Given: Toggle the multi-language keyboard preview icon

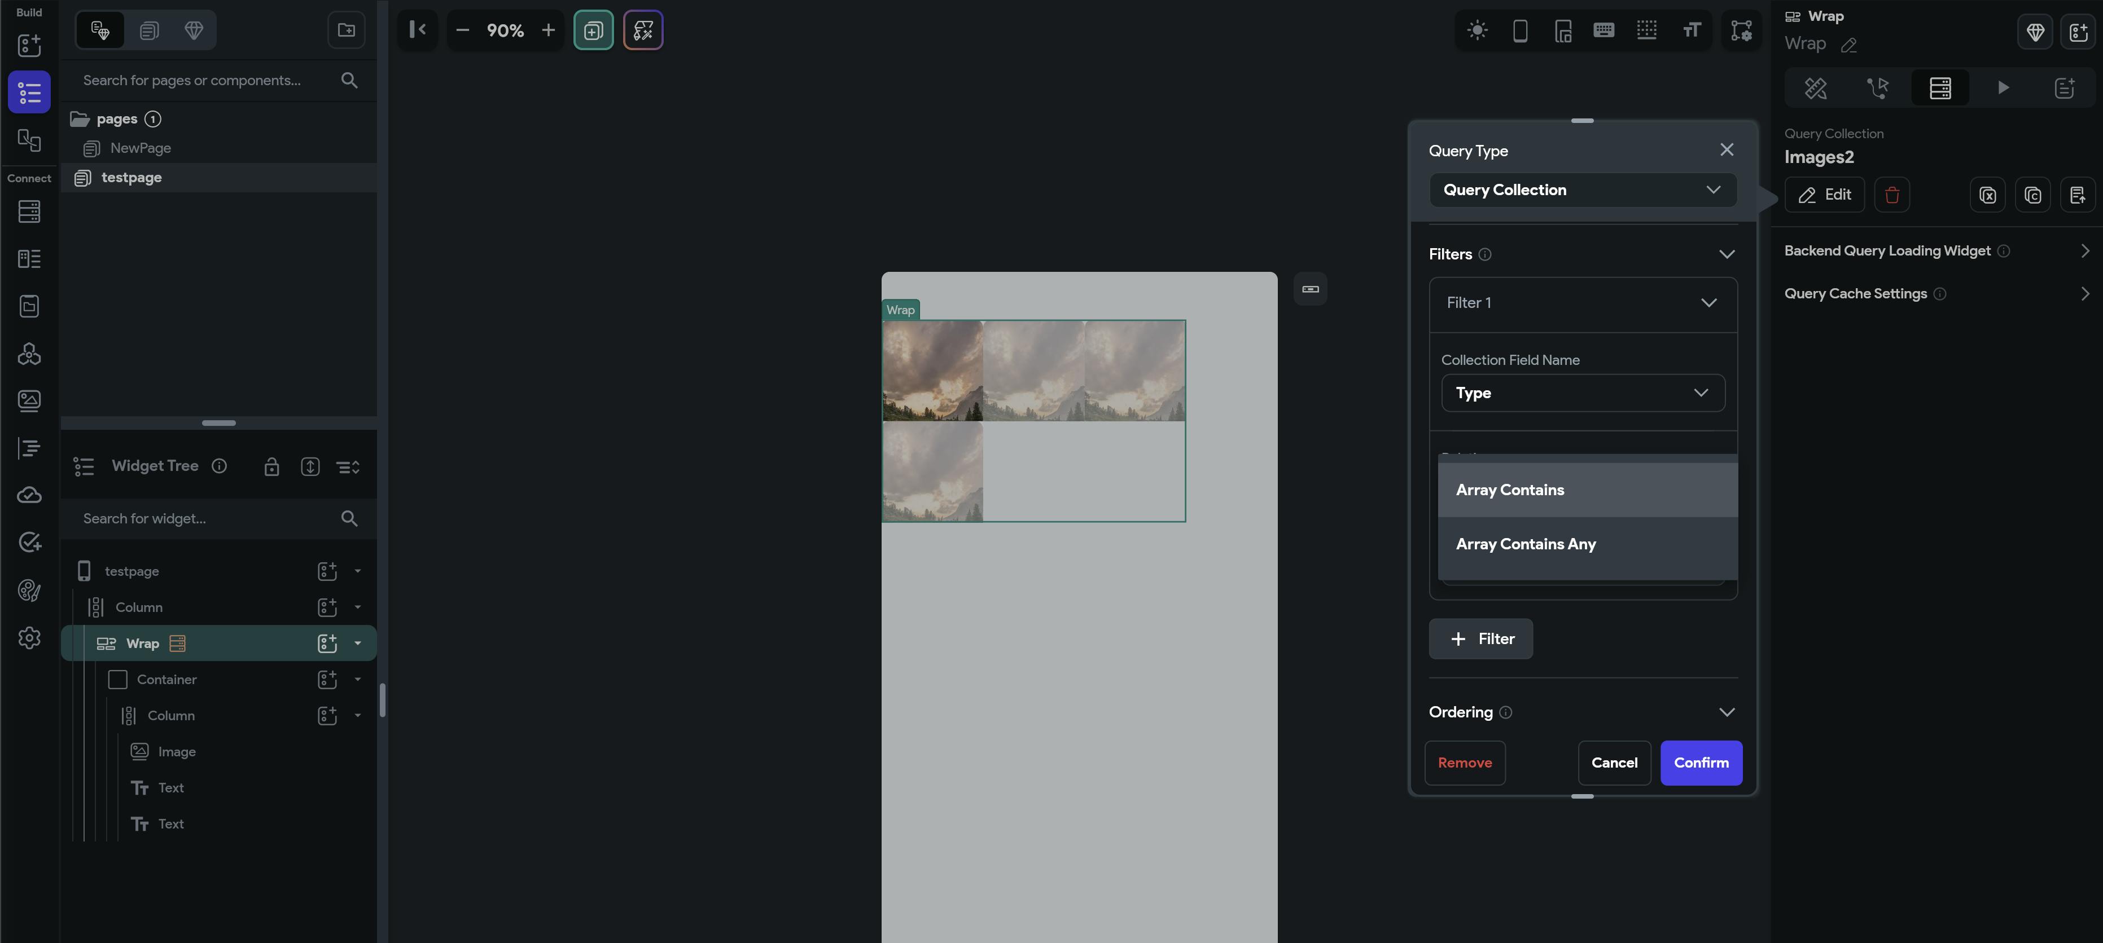Looking at the screenshot, I should point(1603,31).
